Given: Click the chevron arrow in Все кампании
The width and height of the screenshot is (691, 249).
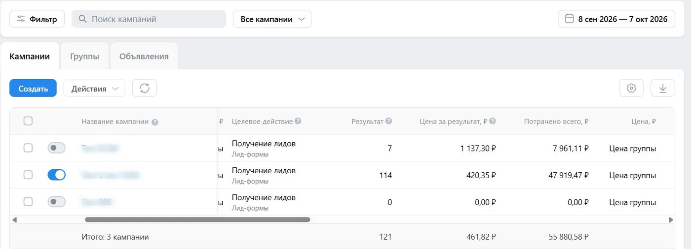Looking at the screenshot, I should pyautogui.click(x=302, y=20).
